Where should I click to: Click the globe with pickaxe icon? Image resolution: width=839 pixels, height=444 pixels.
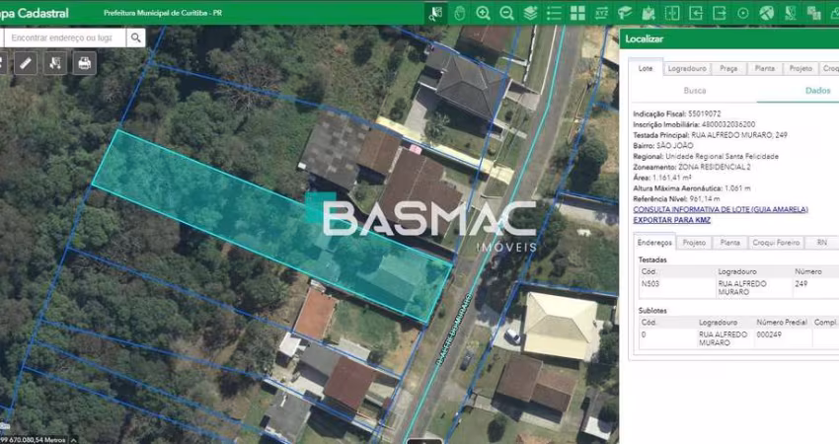tap(766, 13)
